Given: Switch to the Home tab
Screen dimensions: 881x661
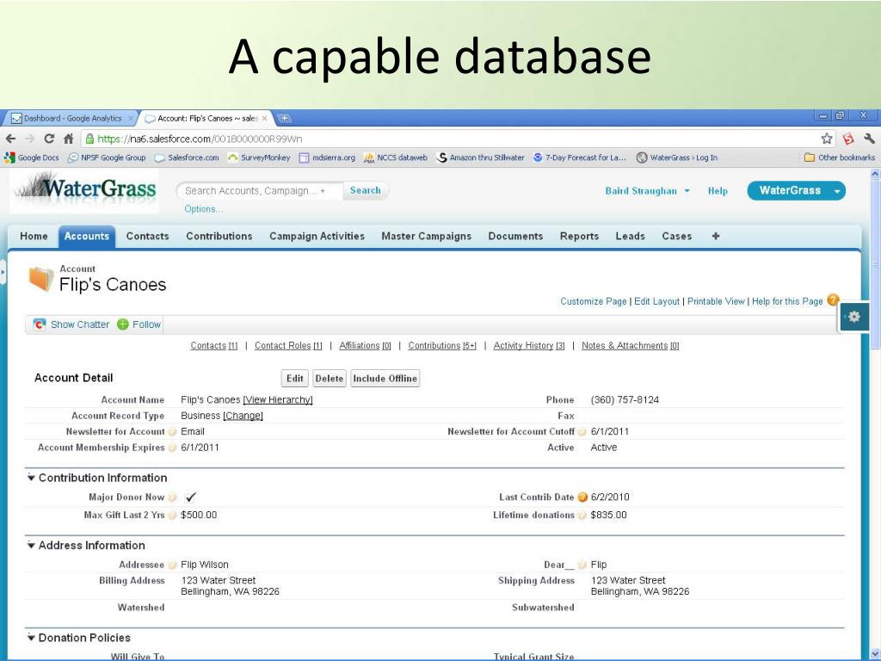Looking at the screenshot, I should tap(34, 236).
